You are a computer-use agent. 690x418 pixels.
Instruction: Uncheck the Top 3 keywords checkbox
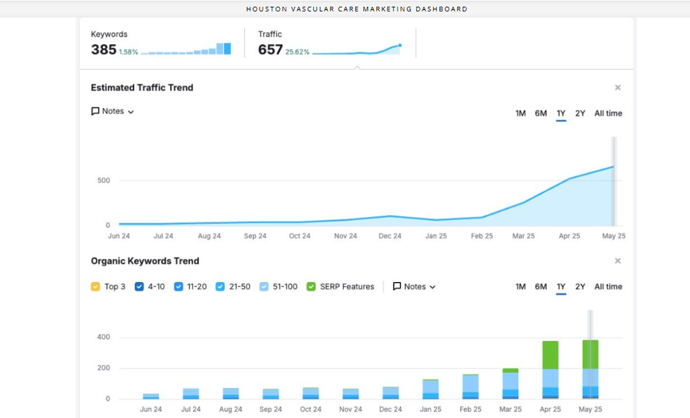[95, 287]
